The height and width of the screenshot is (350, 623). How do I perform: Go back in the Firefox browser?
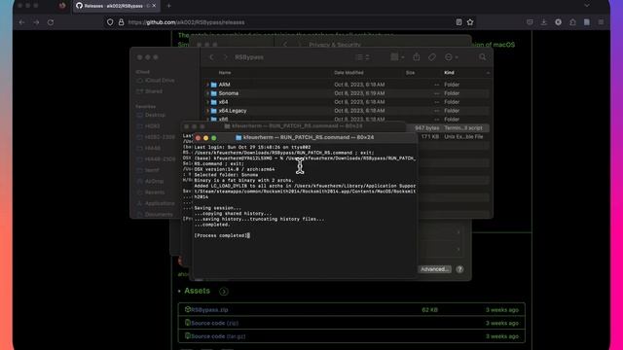pos(21,22)
